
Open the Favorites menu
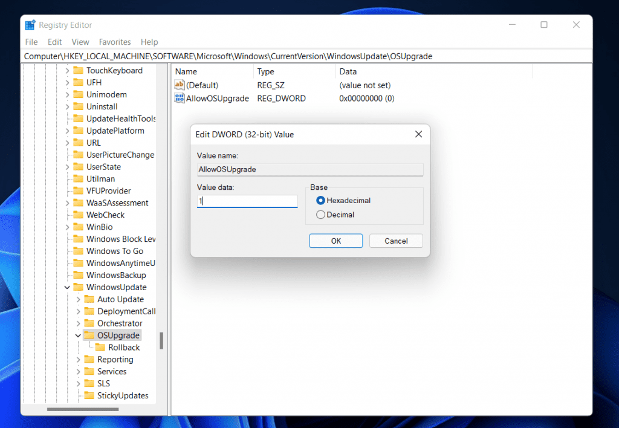[x=114, y=42]
